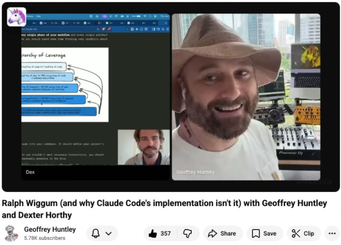The width and height of the screenshot is (341, 245).
Task: Click the Help menu in the shared screen
Action: [x=39, y=16]
